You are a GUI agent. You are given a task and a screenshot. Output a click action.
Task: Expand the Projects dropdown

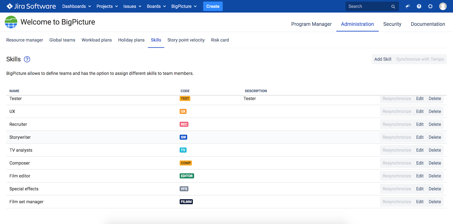[107, 6]
